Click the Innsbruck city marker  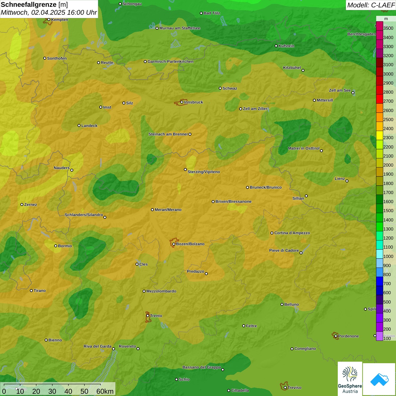point(182,102)
